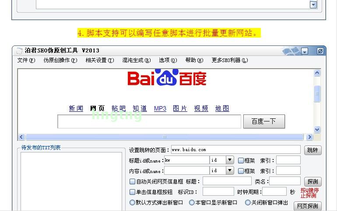337x211 pixels.
Task: Click the title bar minimize-to-tray arrow button
Action: coord(305,51)
